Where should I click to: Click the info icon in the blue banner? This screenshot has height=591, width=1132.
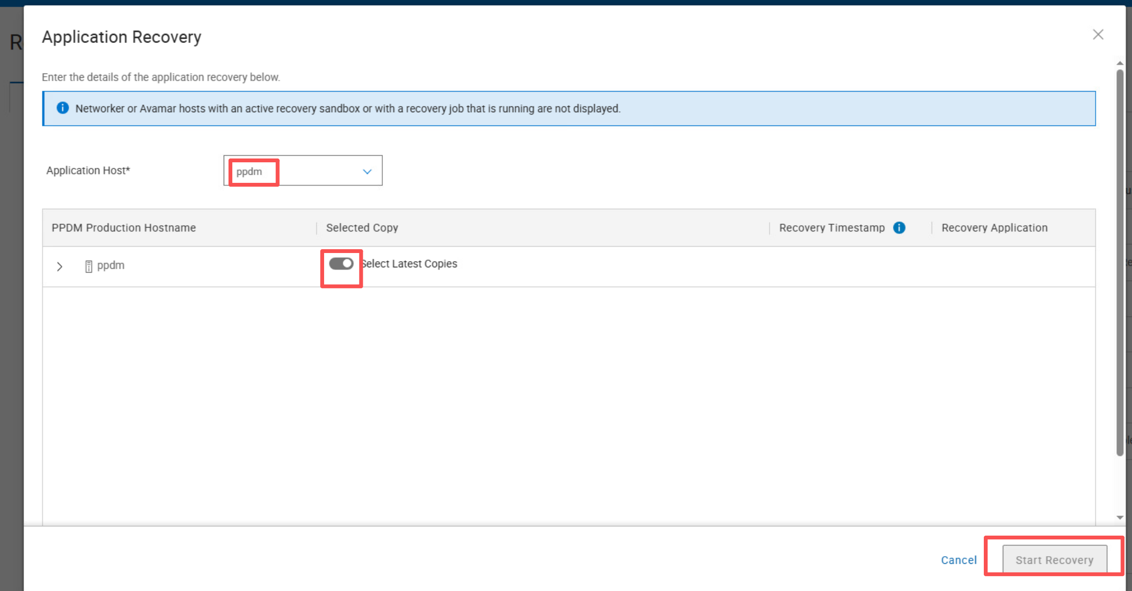pos(63,108)
